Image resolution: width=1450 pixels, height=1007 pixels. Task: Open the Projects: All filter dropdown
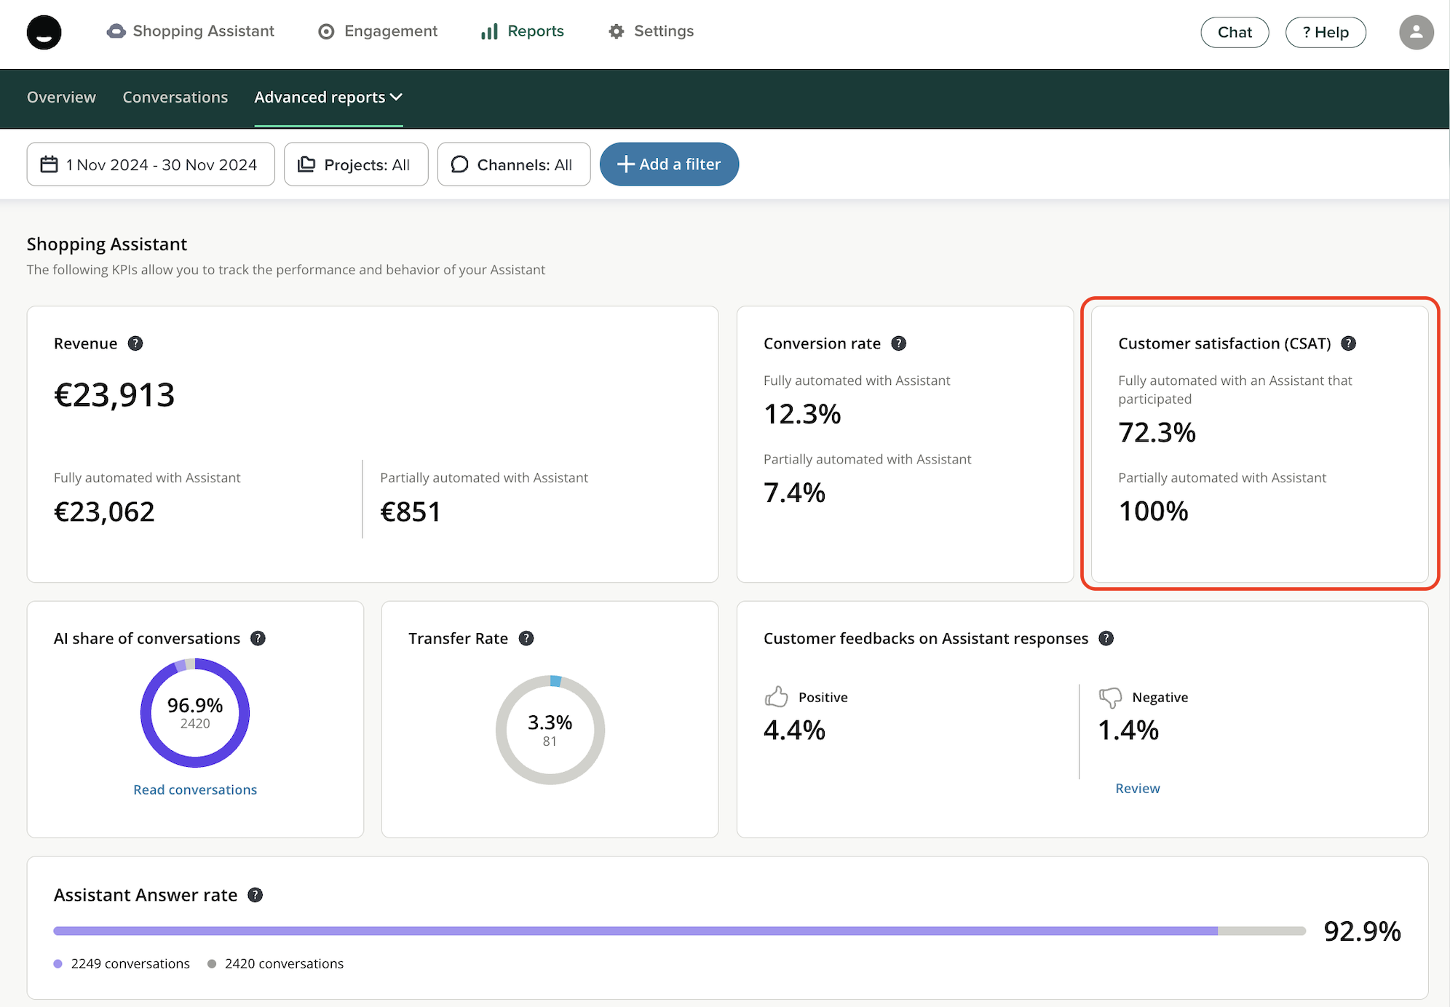pyautogui.click(x=356, y=164)
